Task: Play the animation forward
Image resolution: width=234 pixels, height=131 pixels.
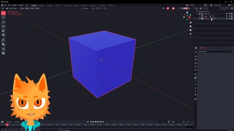Action: click(x=98, y=122)
